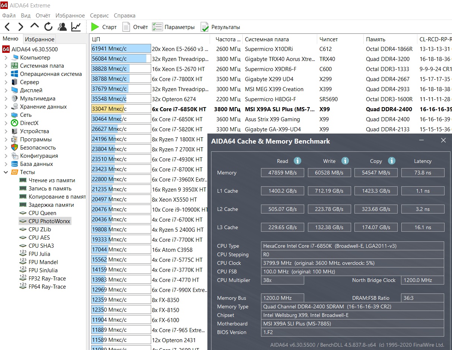Show Результаты in toolbar
The image size is (452, 350).
pyautogui.click(x=220, y=27)
